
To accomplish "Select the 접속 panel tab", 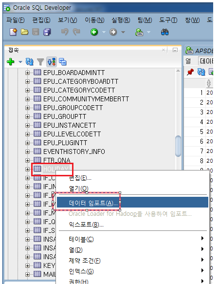I will tap(14, 50).
